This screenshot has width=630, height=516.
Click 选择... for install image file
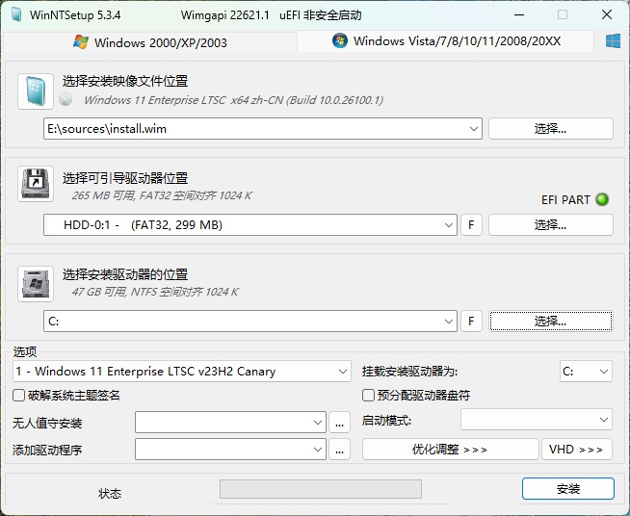(x=550, y=129)
